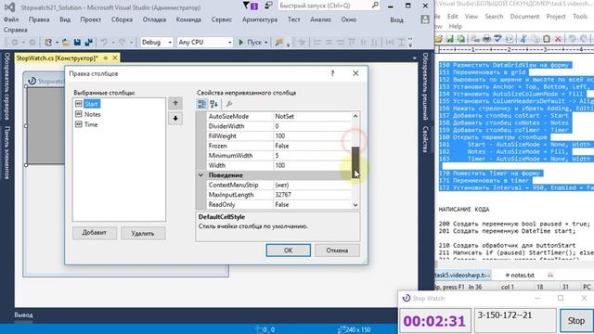
Task: Click Undo arrow in Visual Studio toolbar
Action: [104, 42]
